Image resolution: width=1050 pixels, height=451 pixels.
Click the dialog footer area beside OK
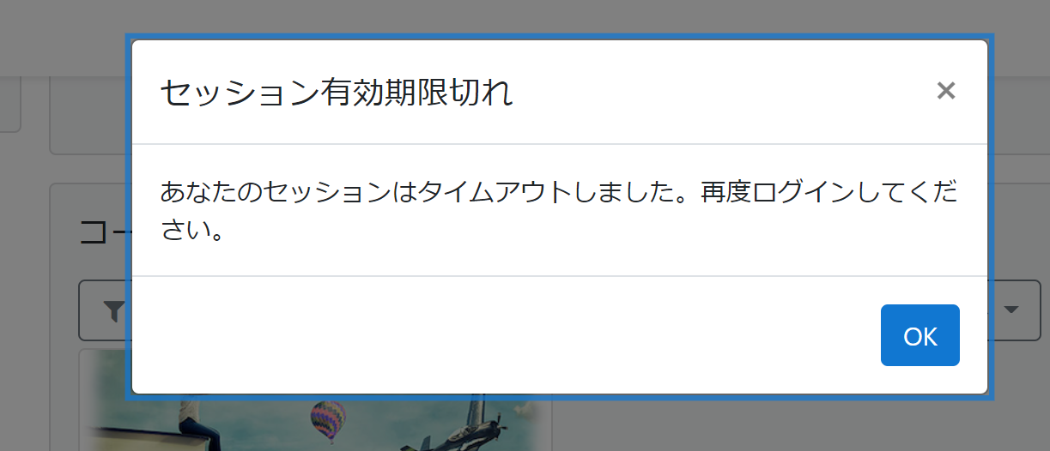point(507,335)
